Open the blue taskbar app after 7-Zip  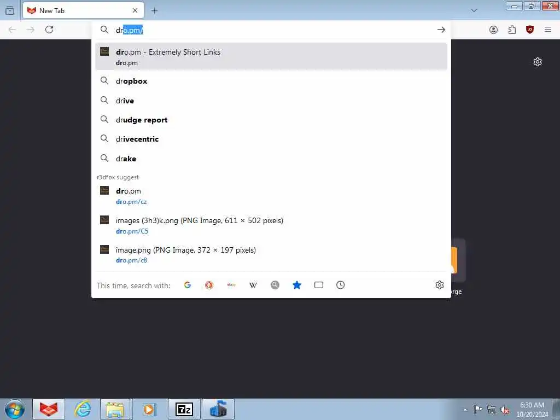(x=218, y=409)
